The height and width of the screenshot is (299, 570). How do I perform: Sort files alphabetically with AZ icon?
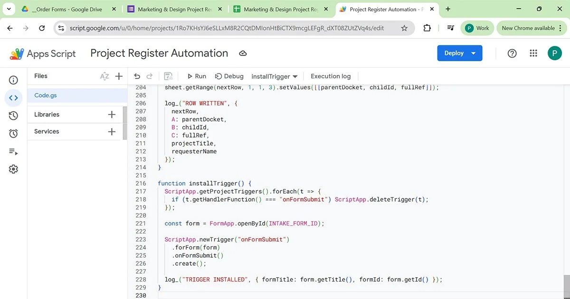pos(104,76)
